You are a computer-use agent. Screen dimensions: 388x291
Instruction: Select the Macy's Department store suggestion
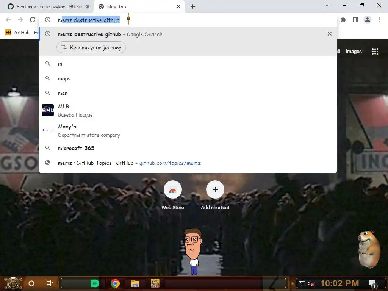(x=188, y=130)
